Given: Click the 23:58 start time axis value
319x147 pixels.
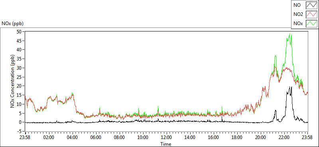Looking at the screenshot, I should (x=25, y=137).
